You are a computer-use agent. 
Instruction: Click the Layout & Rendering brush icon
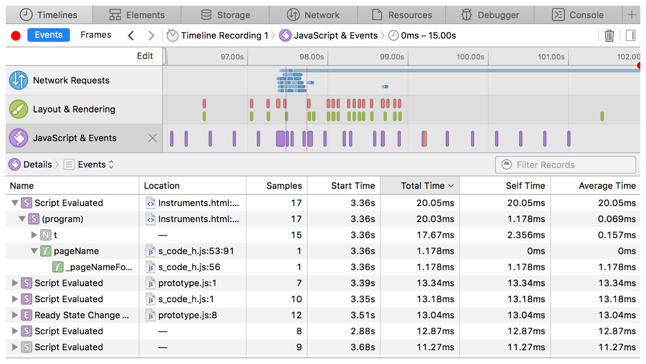(19, 109)
